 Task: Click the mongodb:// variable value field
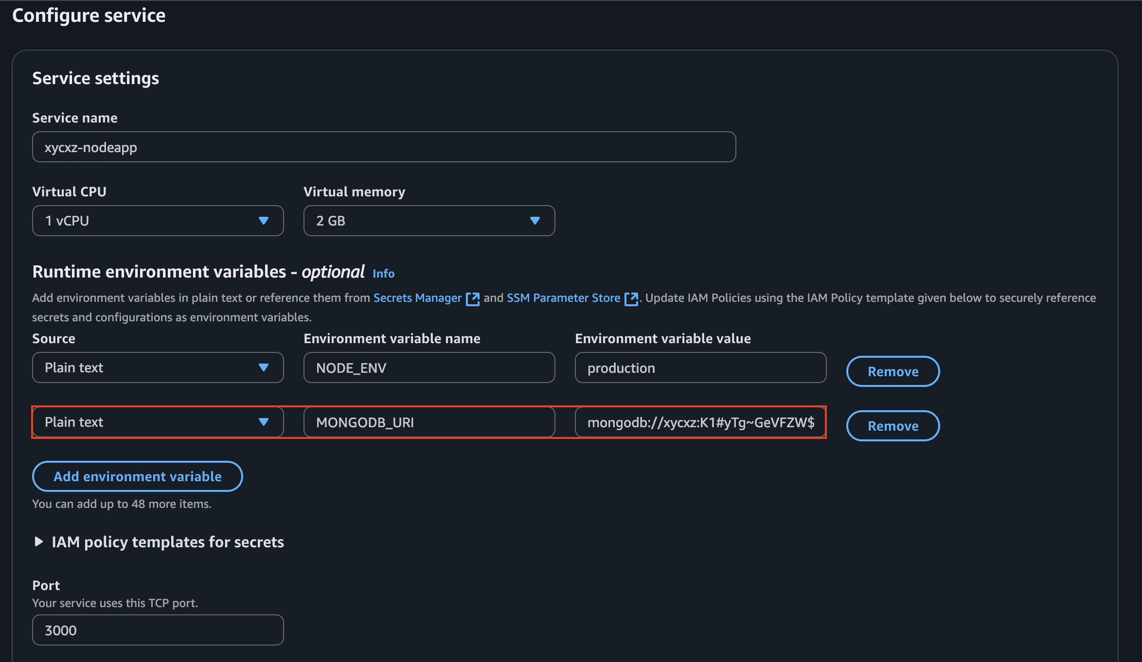[700, 422]
